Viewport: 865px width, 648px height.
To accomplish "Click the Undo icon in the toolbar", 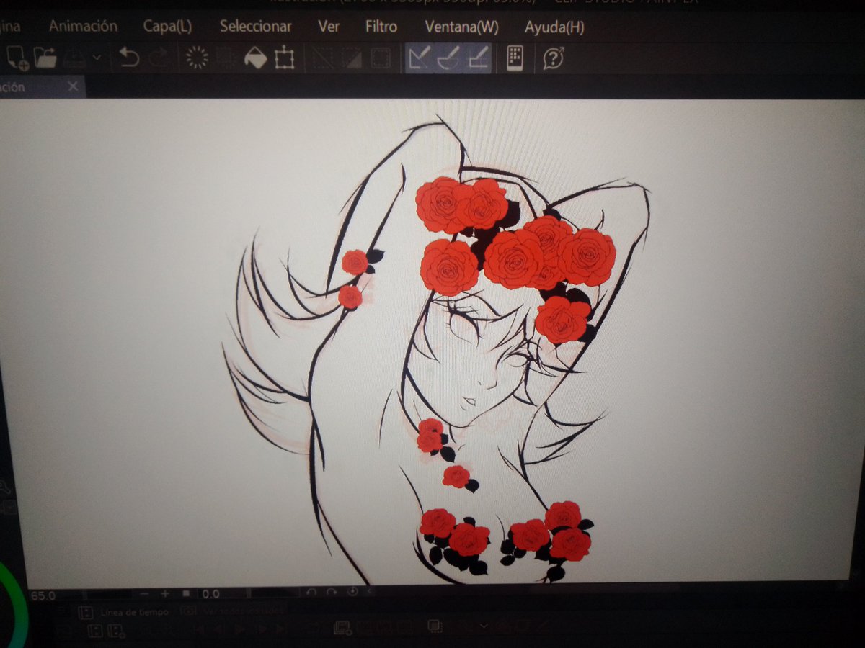I will tap(130, 59).
